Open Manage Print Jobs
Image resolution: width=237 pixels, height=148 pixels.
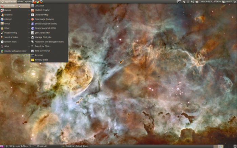[x=49, y=37]
